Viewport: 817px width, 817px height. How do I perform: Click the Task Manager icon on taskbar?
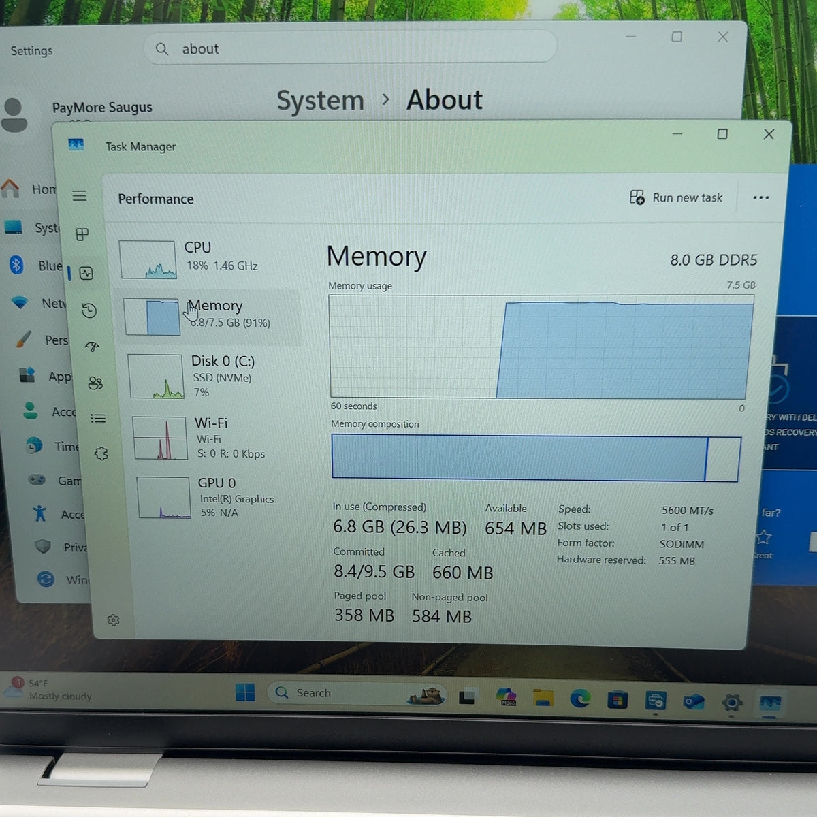pos(770,703)
